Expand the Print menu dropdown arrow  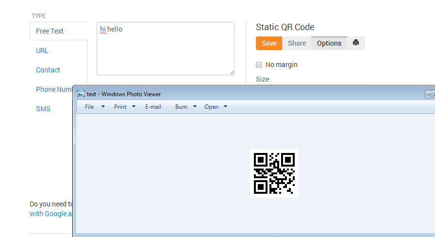pos(134,106)
